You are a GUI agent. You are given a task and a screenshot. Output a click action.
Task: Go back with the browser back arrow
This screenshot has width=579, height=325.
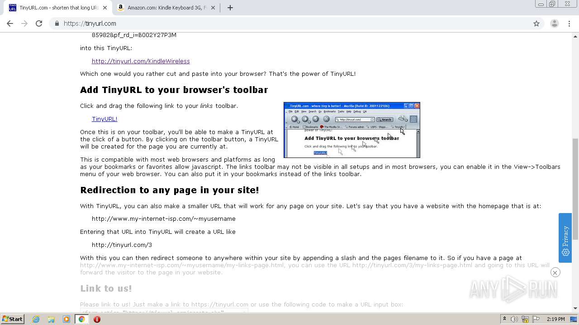(10, 23)
